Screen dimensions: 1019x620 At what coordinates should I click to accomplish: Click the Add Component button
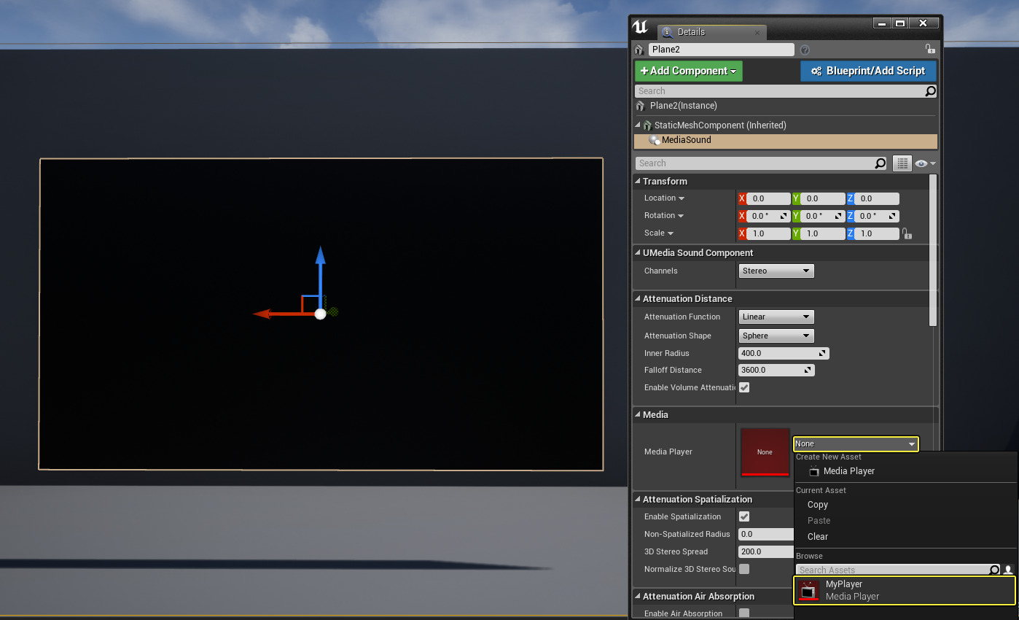(688, 71)
